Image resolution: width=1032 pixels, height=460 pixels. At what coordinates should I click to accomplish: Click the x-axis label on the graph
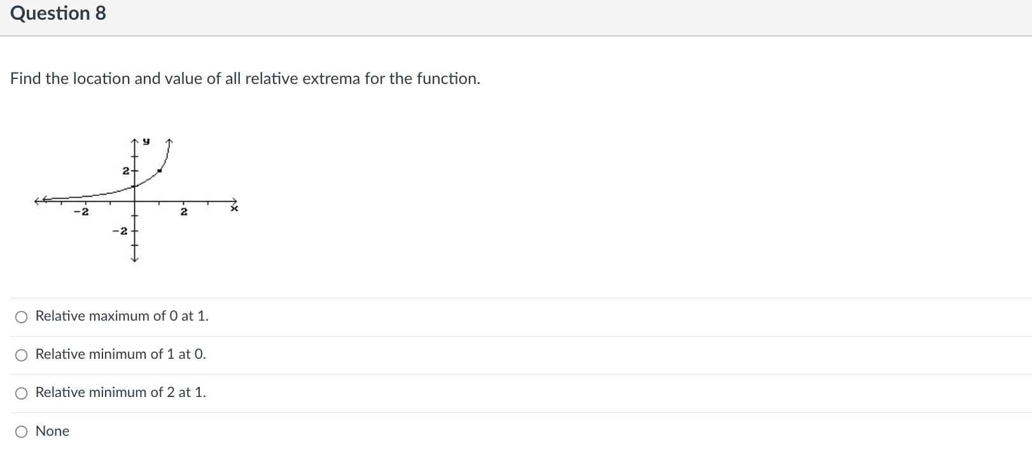tap(234, 207)
